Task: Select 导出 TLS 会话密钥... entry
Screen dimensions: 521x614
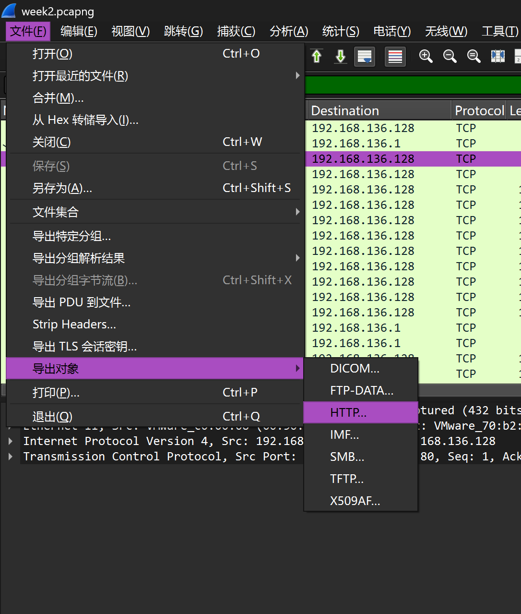Action: click(x=155, y=347)
